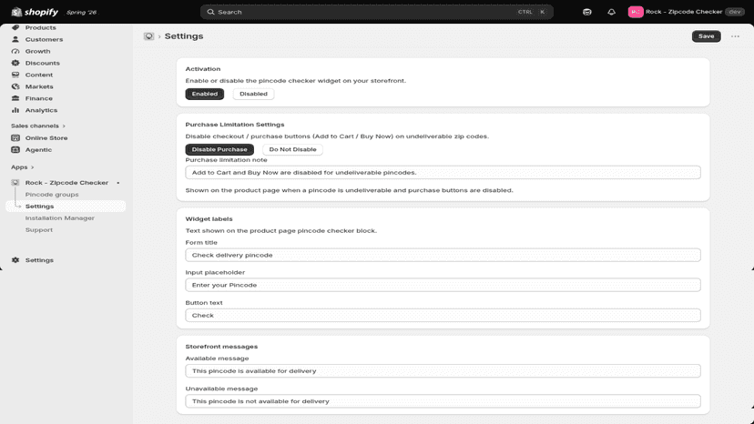
Task: Click the Rock - Zipcode Checker app icon
Action: tap(15, 183)
